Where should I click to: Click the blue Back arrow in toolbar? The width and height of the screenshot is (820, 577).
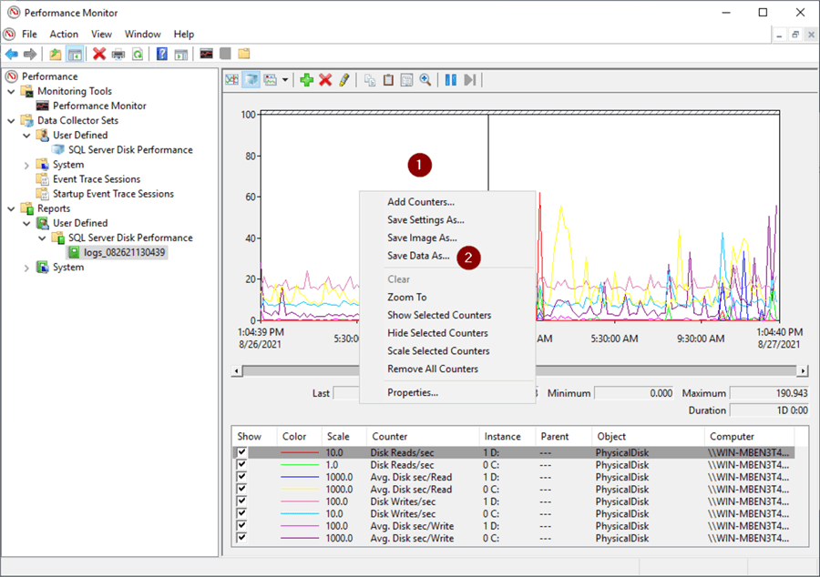point(12,55)
